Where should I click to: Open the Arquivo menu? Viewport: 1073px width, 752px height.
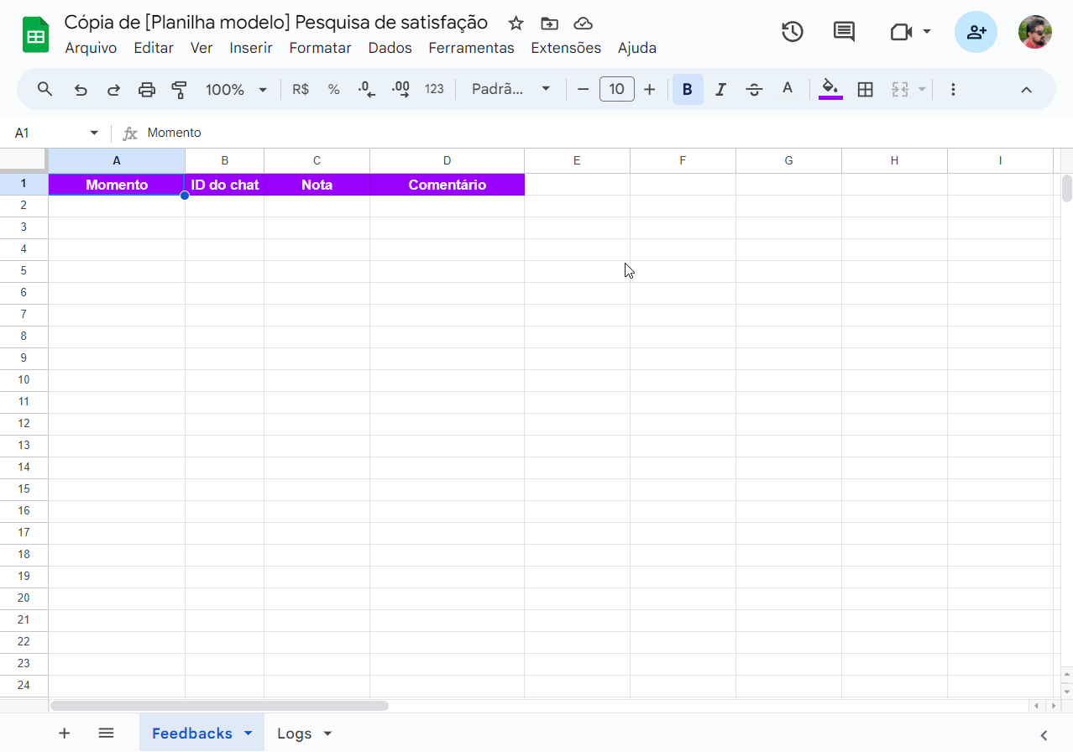pos(91,48)
